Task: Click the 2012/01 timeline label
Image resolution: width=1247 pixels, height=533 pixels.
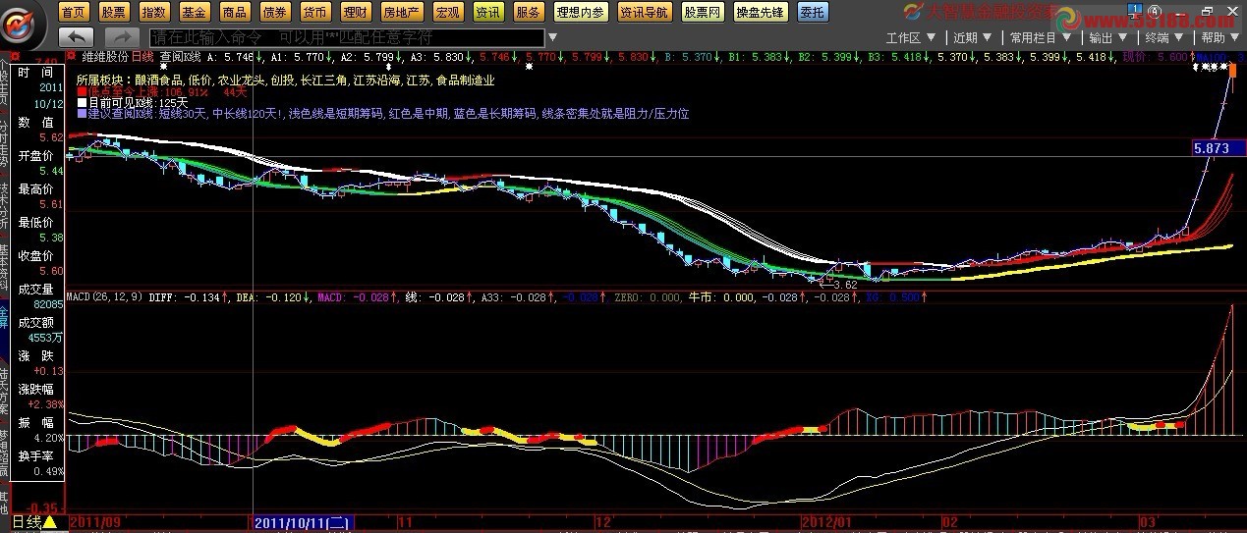Action: [826, 523]
